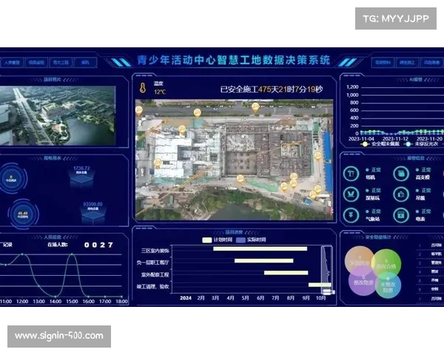Open tab left of 绿色施工

coord(383,63)
